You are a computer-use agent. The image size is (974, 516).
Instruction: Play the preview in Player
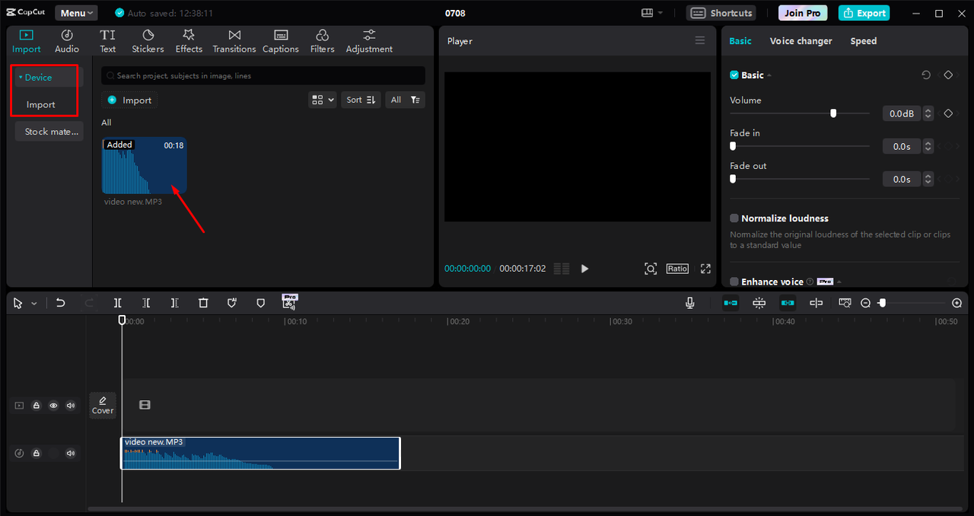pyautogui.click(x=584, y=269)
